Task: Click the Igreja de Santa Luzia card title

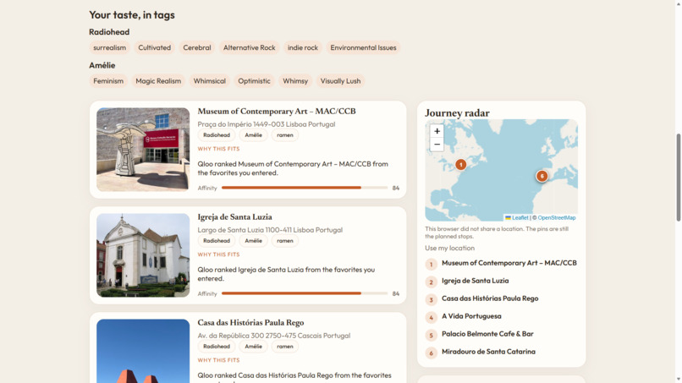Action: (x=235, y=217)
